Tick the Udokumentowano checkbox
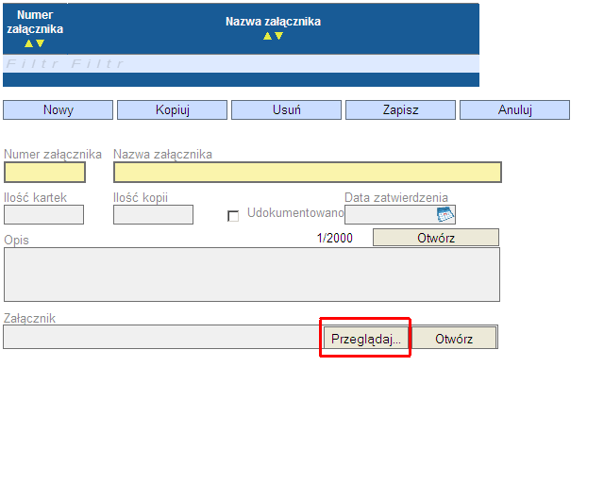The height and width of the screenshot is (483, 604). tap(233, 216)
